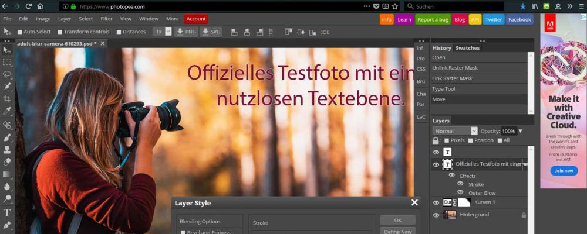
Task: Hide the Offizielles Testfoto text layer
Action: click(436, 164)
